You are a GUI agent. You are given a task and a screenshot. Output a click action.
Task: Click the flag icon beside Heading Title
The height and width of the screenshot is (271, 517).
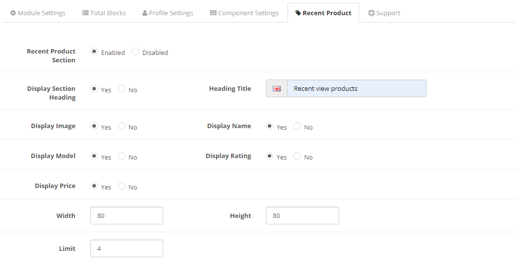click(x=277, y=89)
